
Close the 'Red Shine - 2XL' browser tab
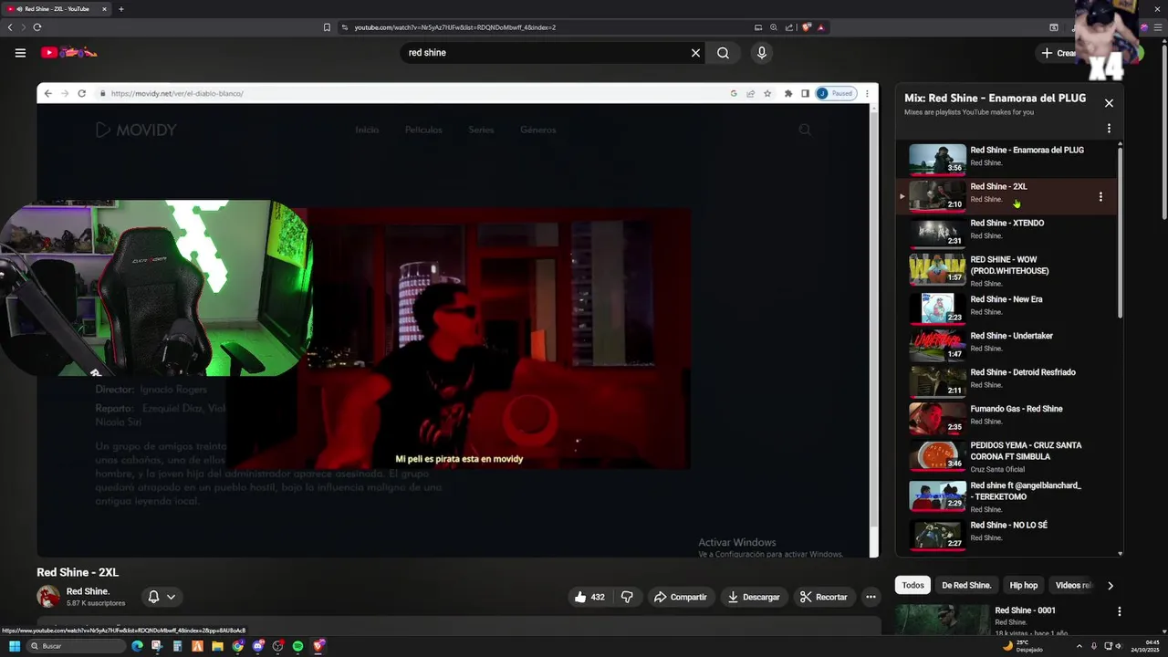[x=104, y=9]
